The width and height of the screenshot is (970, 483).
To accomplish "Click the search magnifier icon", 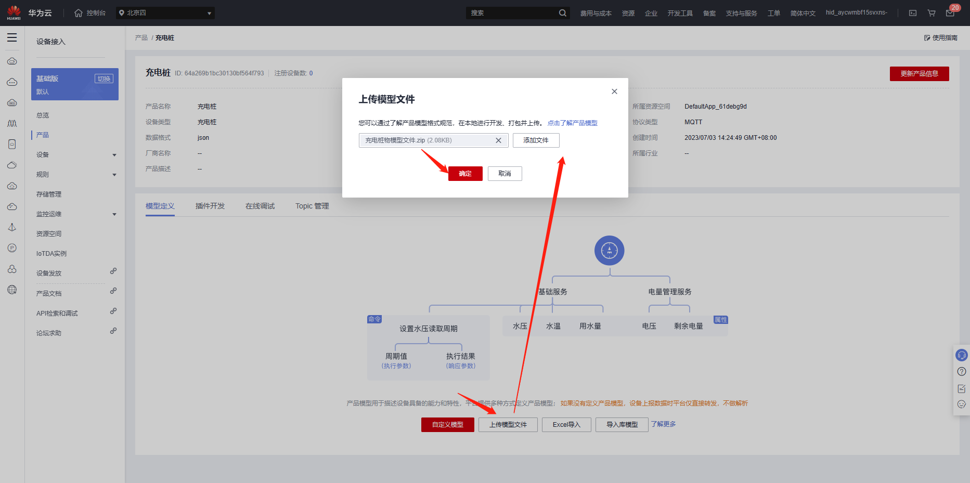I will [563, 13].
